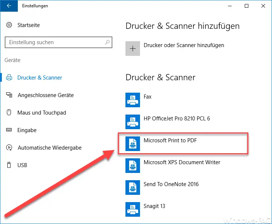Select the HP OfficeJet Pro 8210 icon
Image resolution: width=272 pixels, height=224 pixels.
pos(133,122)
